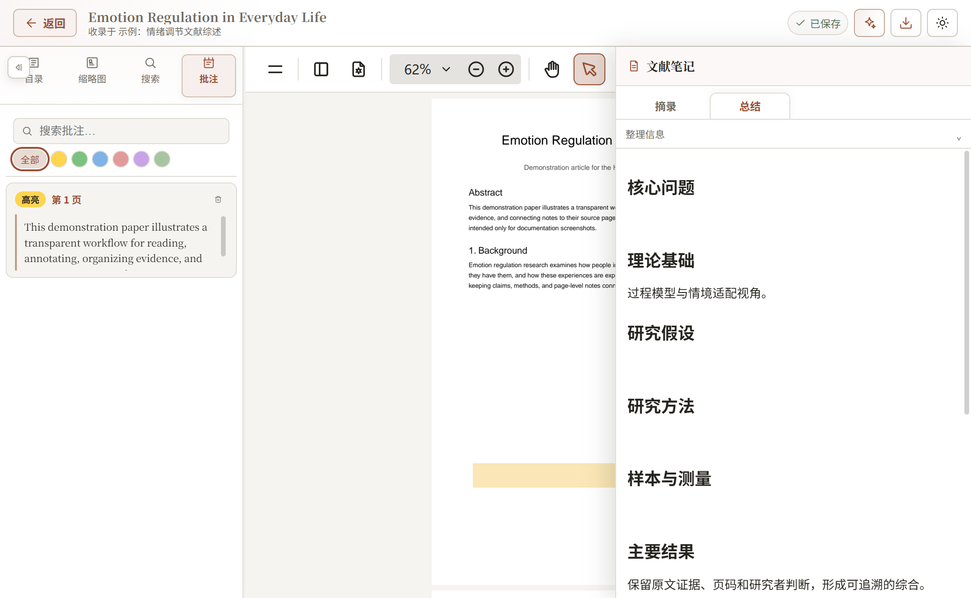Screen dimensions: 971x598
Task: Click the 研究方法 heading
Action: pos(661,406)
